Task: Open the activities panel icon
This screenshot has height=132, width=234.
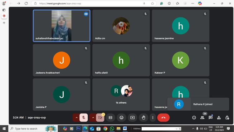Action: pos(219,118)
